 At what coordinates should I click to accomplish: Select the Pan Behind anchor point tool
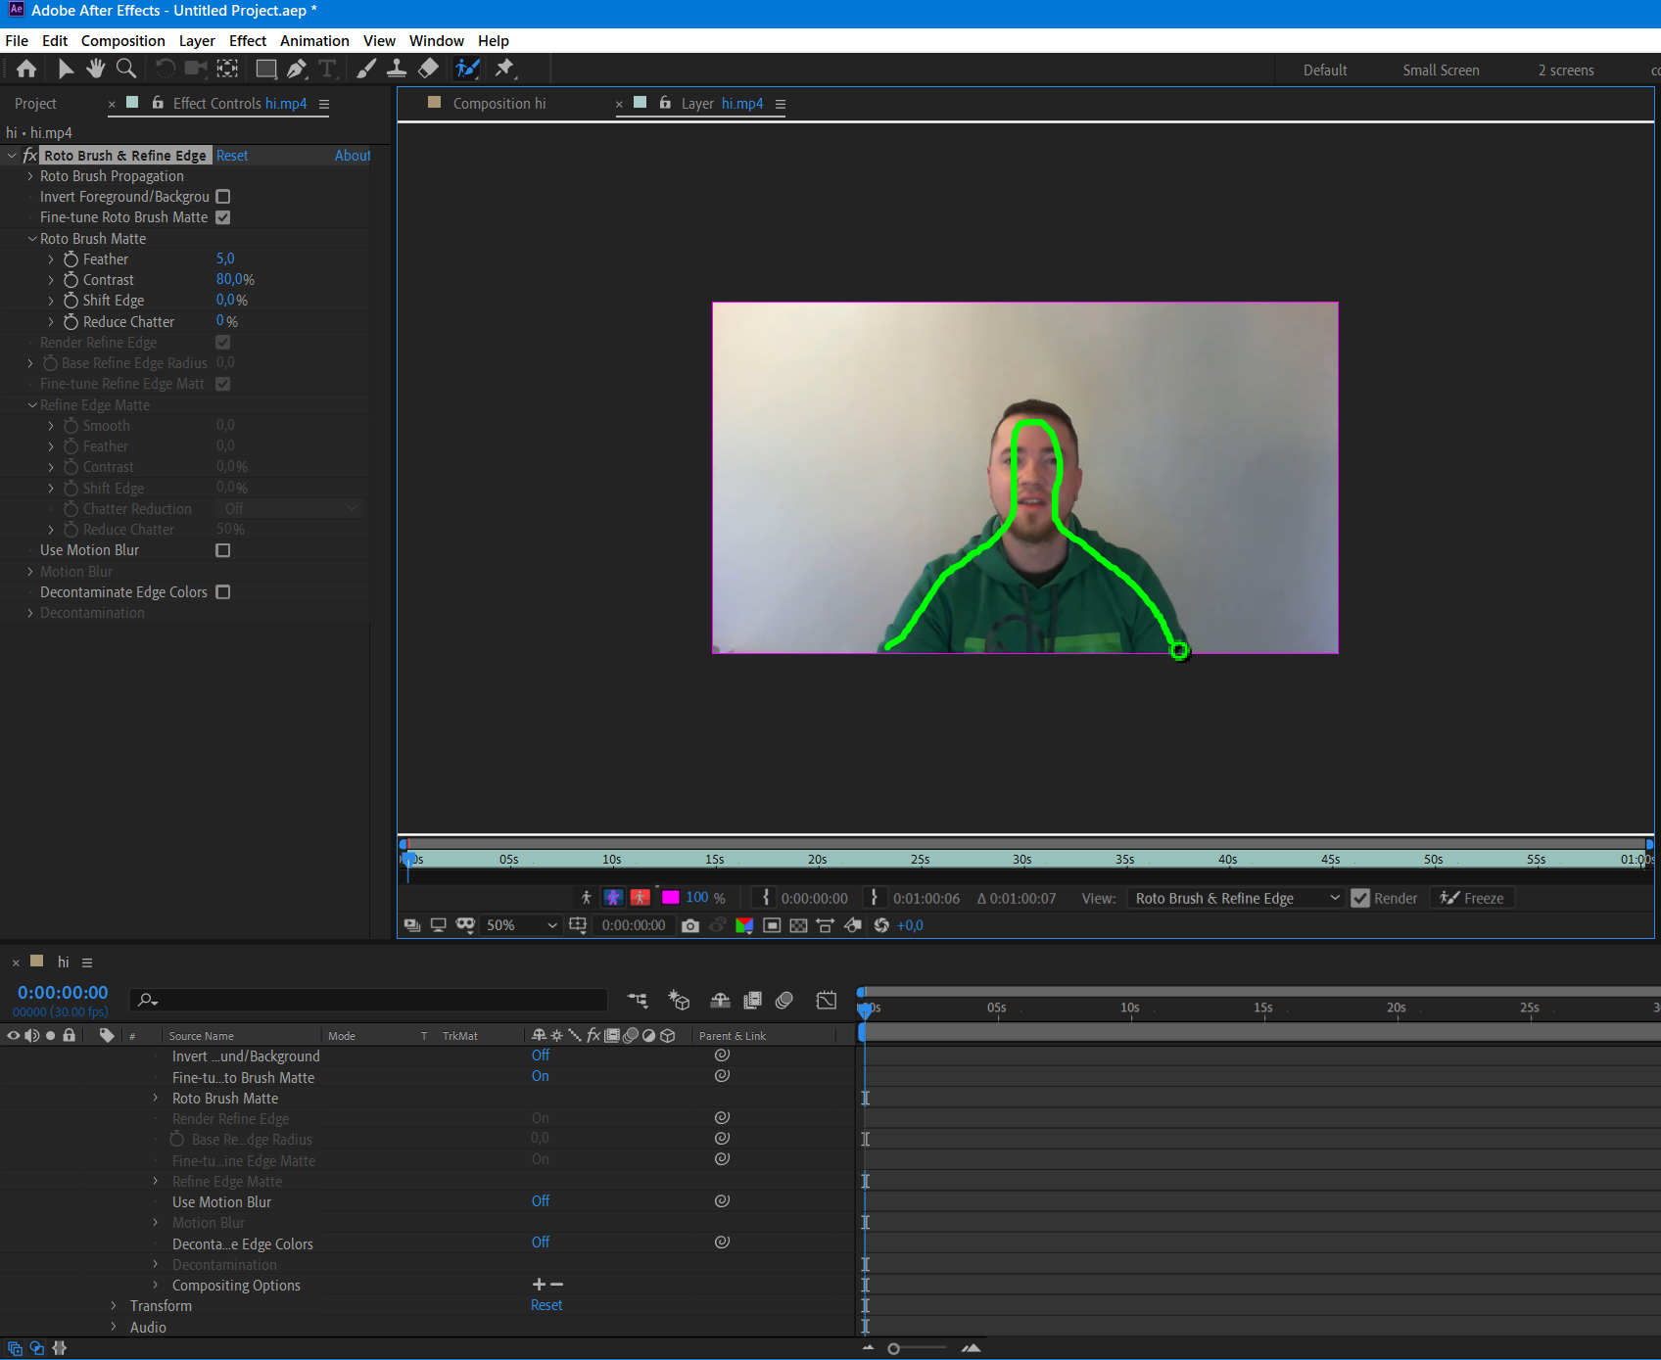point(227,69)
